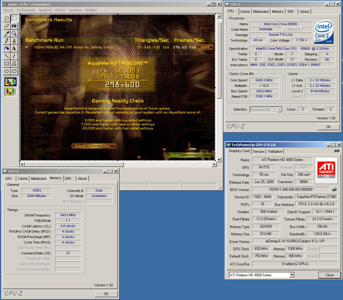The image size is (343, 300).
Task: Choose the straight Line tool
Action: (7, 56)
